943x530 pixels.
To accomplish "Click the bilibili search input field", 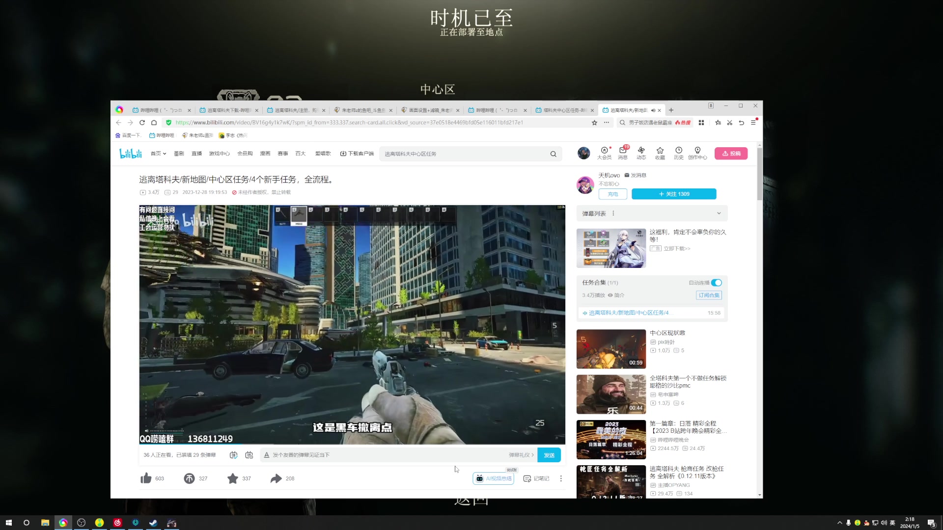I will 464,154.
